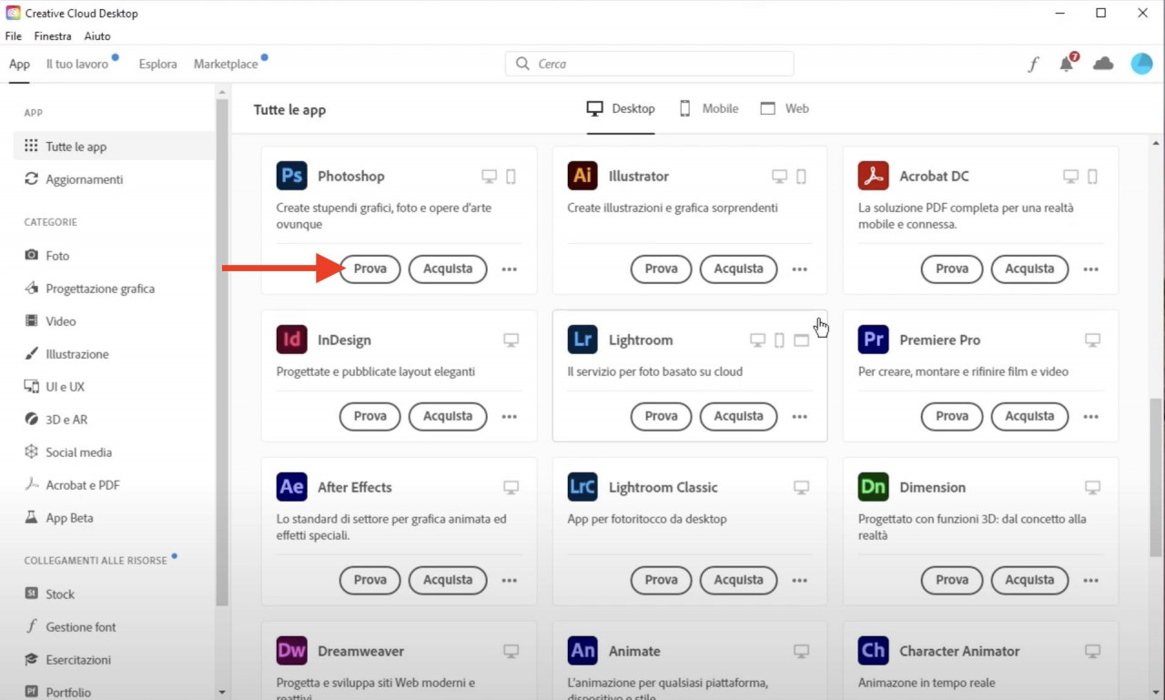Open more options for After Effects
This screenshot has height=700, width=1165.
(x=509, y=581)
